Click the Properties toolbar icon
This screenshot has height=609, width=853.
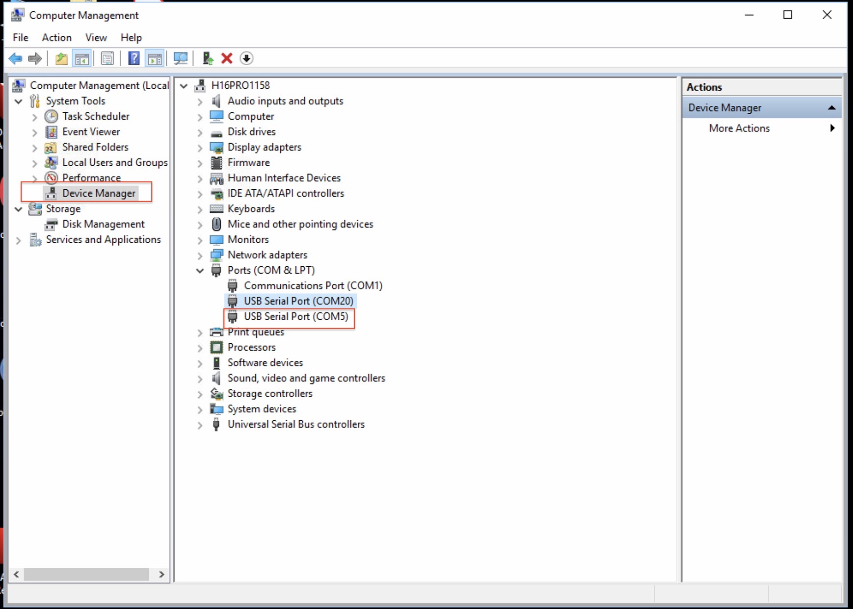click(107, 59)
